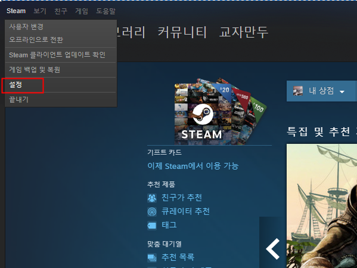Screen dimensions: 357x268
Task: Select 끝내기 to exit Steam
Action: point(61,100)
